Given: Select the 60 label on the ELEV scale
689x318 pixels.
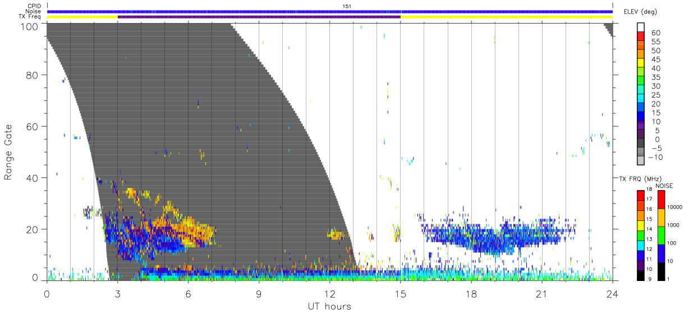Looking at the screenshot, I should 655,33.
